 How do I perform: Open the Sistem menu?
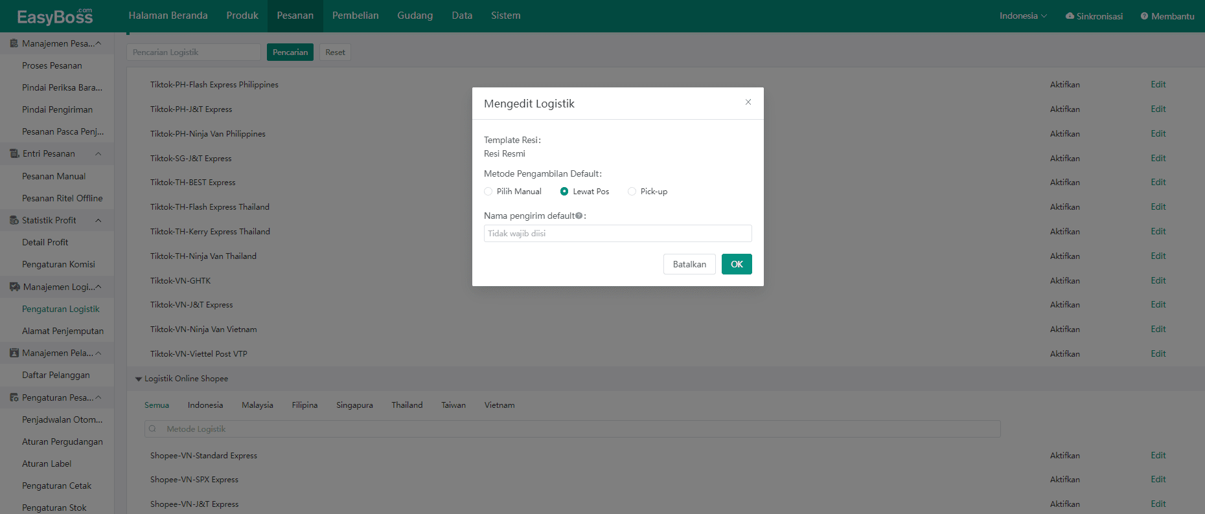[x=506, y=16]
